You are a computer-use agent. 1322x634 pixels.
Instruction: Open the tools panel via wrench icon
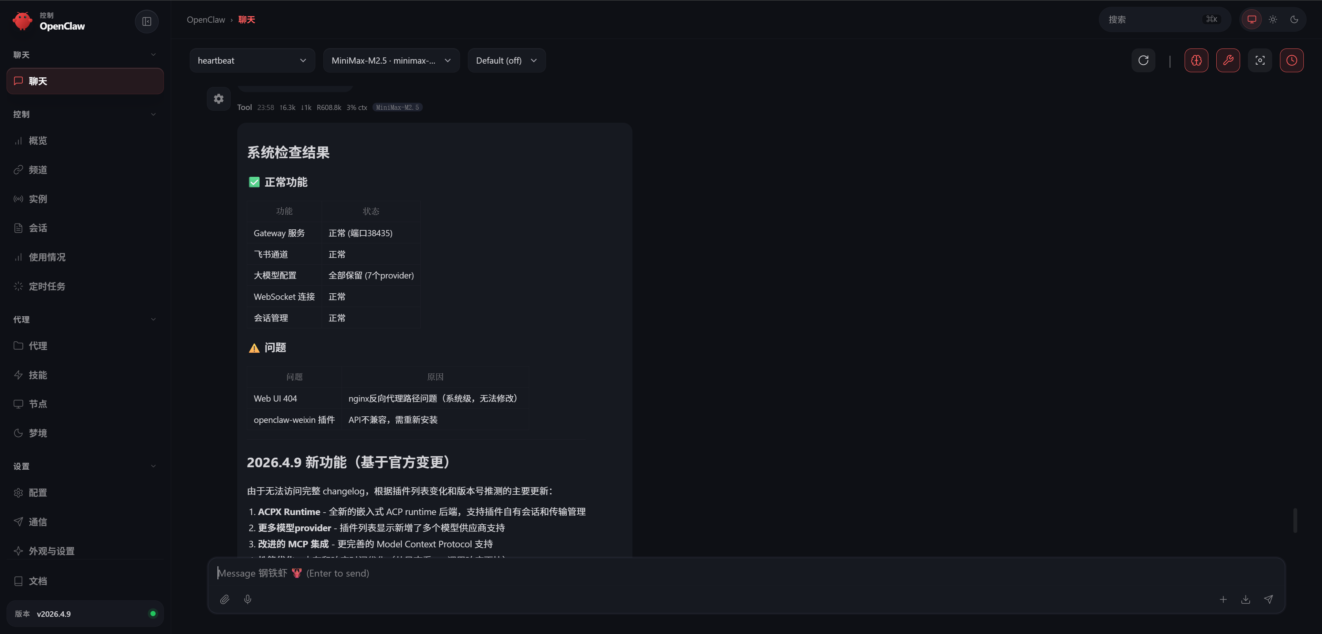tap(1228, 60)
